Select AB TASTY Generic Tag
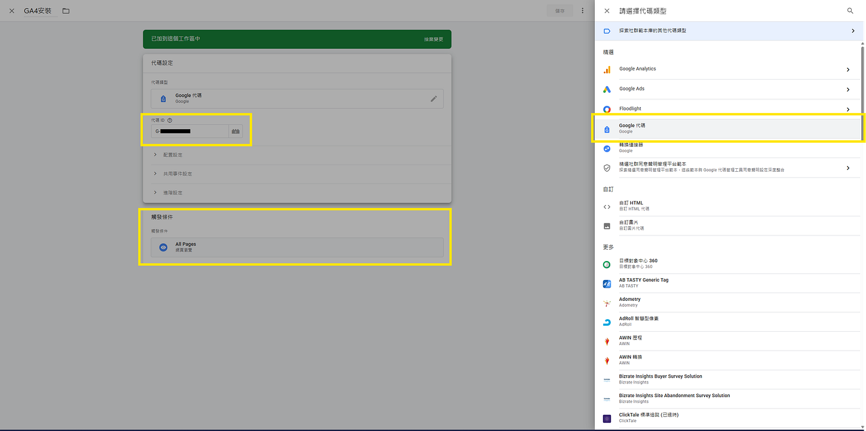The width and height of the screenshot is (866, 431). point(727,283)
